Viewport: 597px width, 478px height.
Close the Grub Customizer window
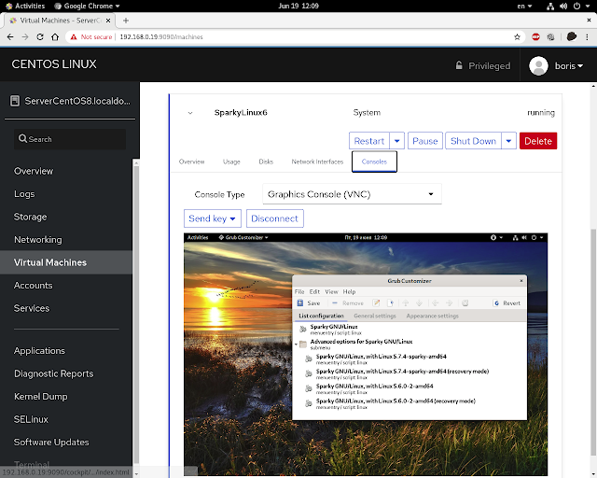click(521, 281)
